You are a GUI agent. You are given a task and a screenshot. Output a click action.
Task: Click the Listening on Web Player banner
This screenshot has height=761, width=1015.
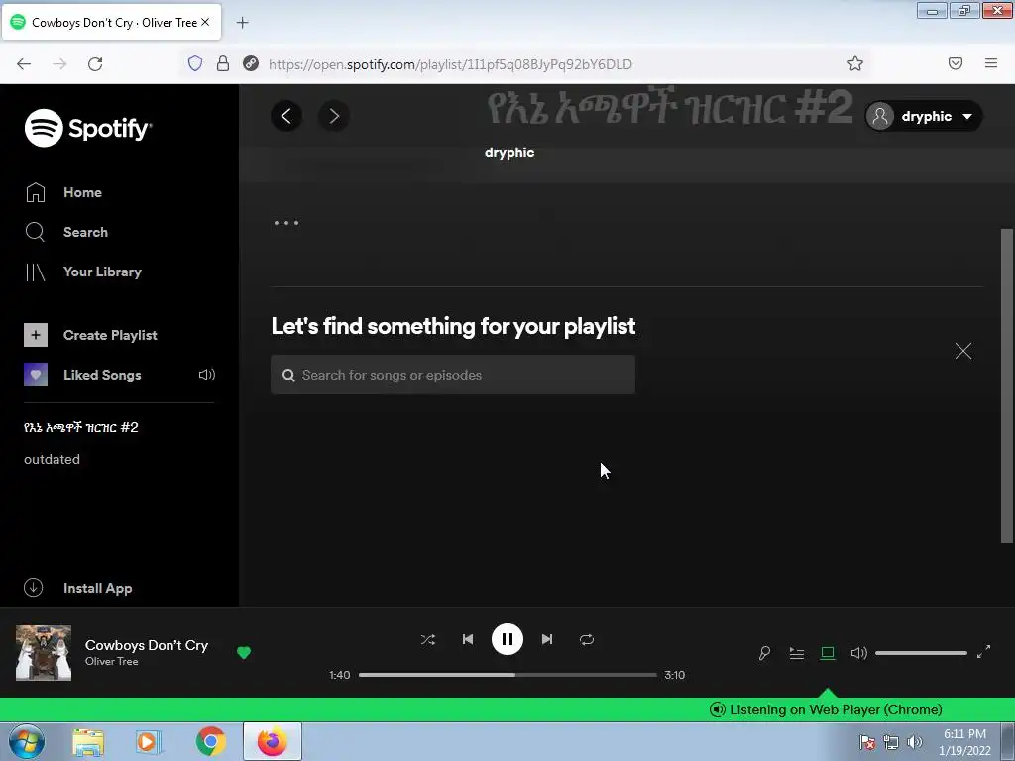click(x=826, y=709)
